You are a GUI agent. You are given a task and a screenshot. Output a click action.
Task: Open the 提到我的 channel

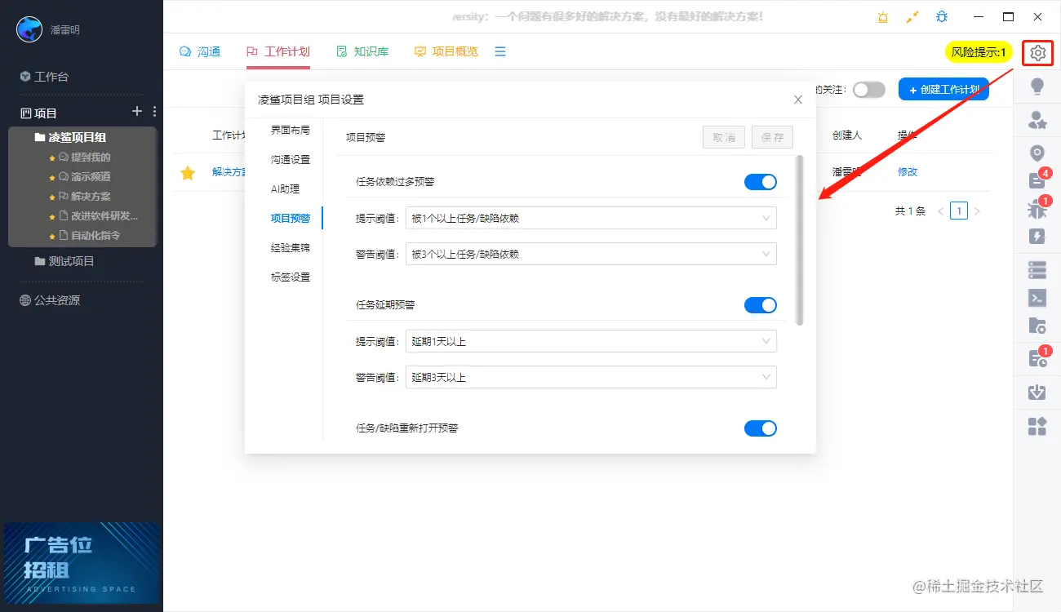click(84, 157)
